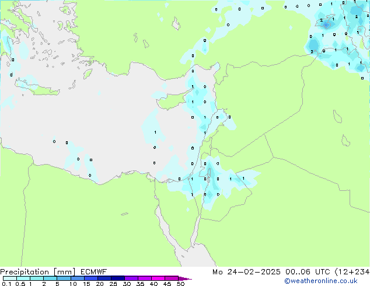Click the date '24-02-2025' text
The image size is (370, 286).
coord(254,272)
